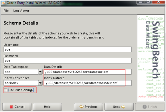Proceed with the Next button
Image resolution: width=166 pixels, height=112 pixels.
point(119,107)
